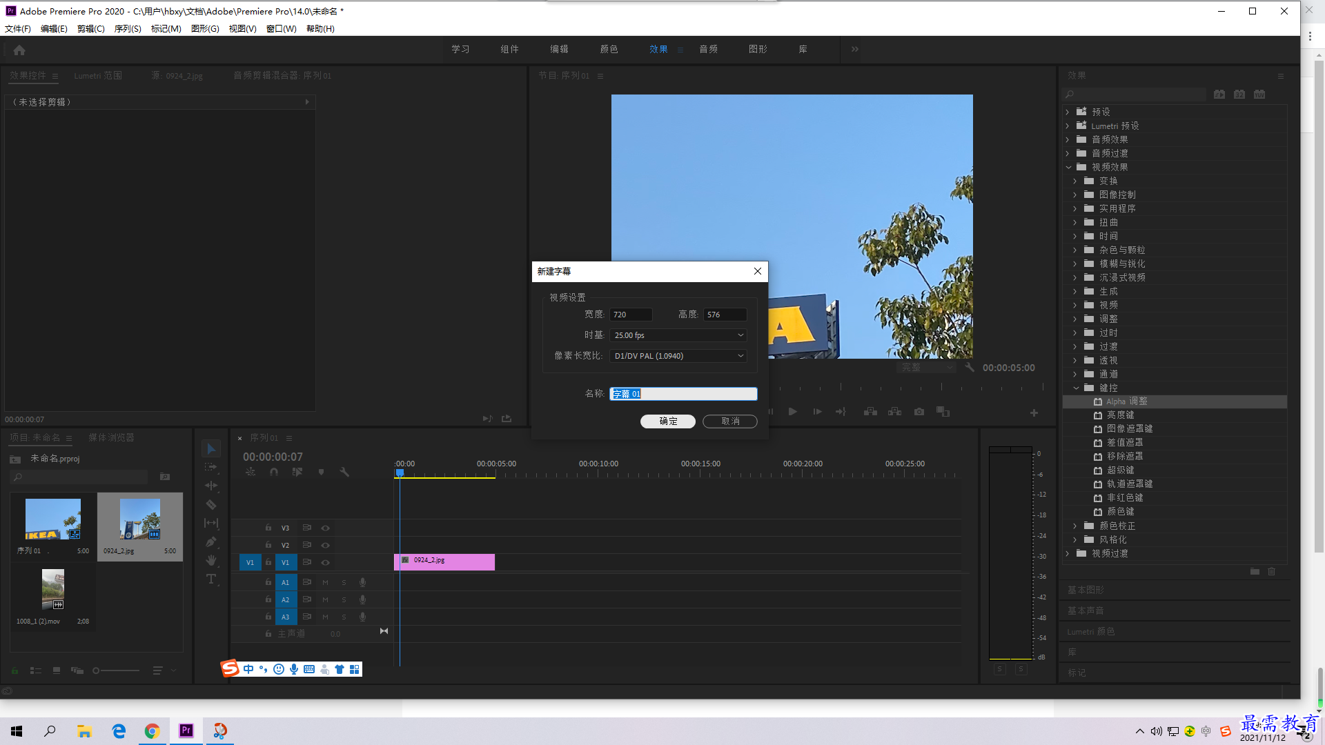Toggle track lock on V3

pyautogui.click(x=268, y=528)
